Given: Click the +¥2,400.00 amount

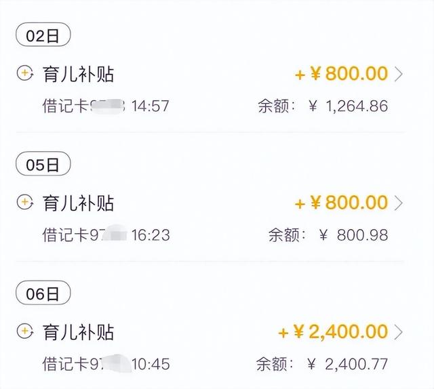Looking at the screenshot, I should pos(333,331).
